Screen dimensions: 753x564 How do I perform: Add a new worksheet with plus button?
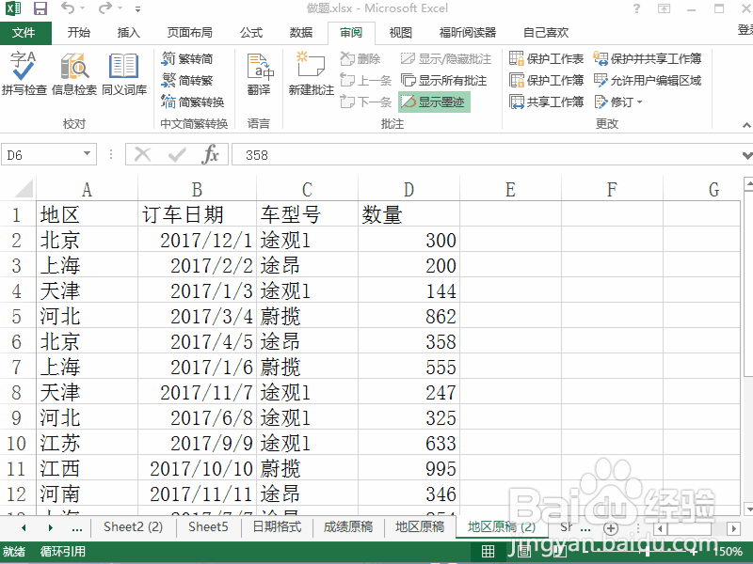coord(610,528)
